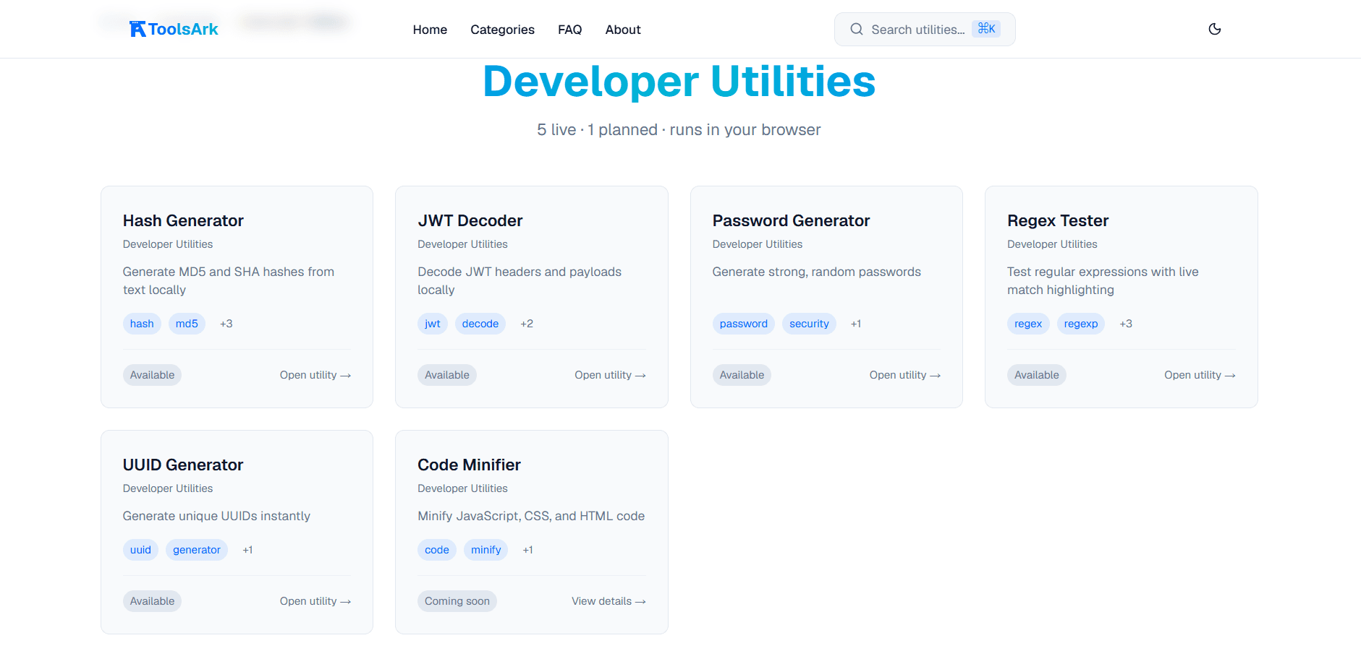The width and height of the screenshot is (1361, 651).
Task: Open utility link for UUID Generator
Action: click(315, 601)
